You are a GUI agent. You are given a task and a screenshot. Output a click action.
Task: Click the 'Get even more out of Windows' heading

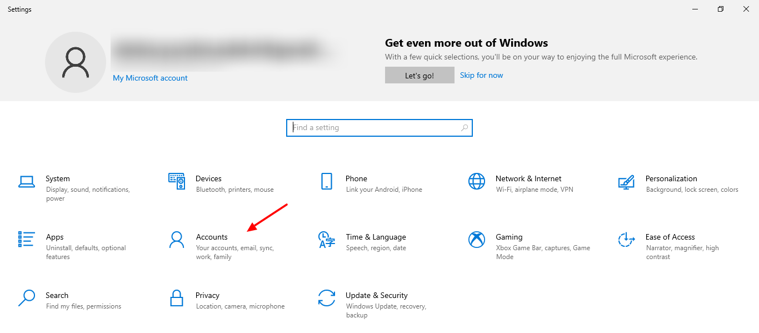(467, 43)
